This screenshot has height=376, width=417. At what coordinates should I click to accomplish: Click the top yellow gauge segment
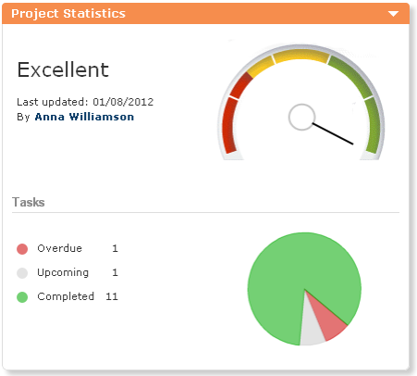[300, 56]
